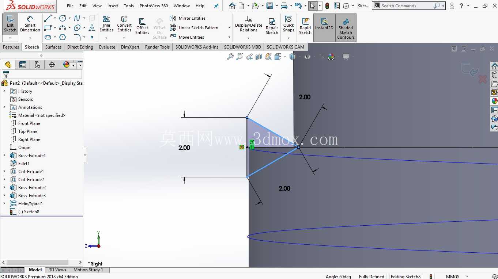
Task: Click Edit Appearance icon in view toolbar
Action: coord(331,57)
